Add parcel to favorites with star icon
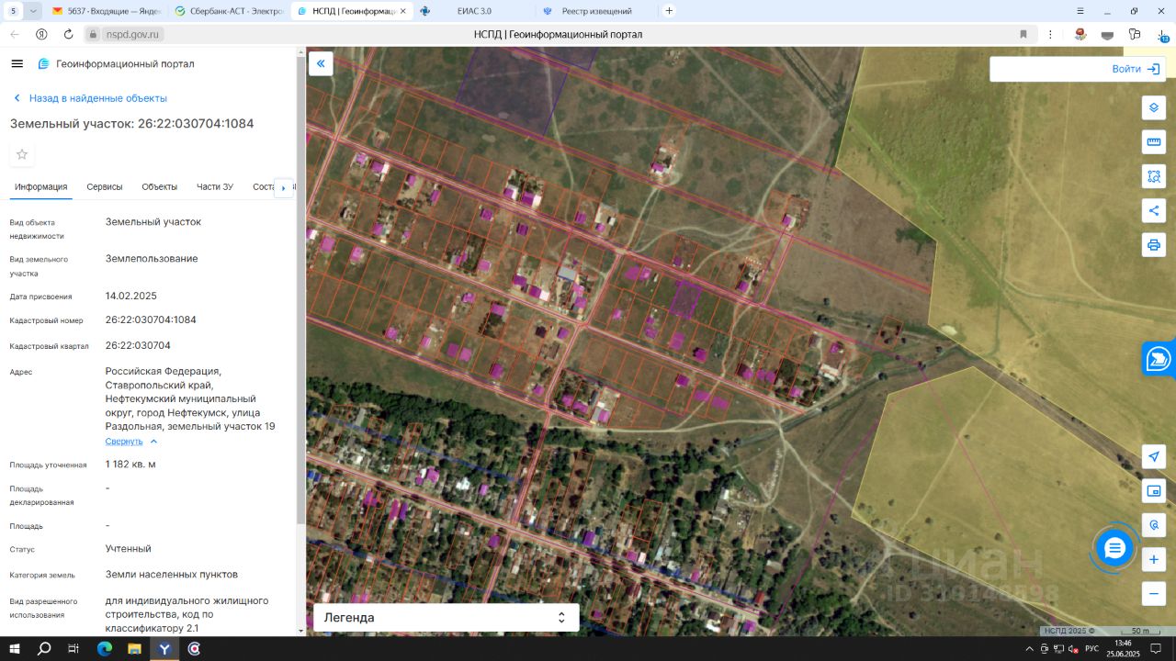Screen dimensions: 1176x661 tap(22, 154)
